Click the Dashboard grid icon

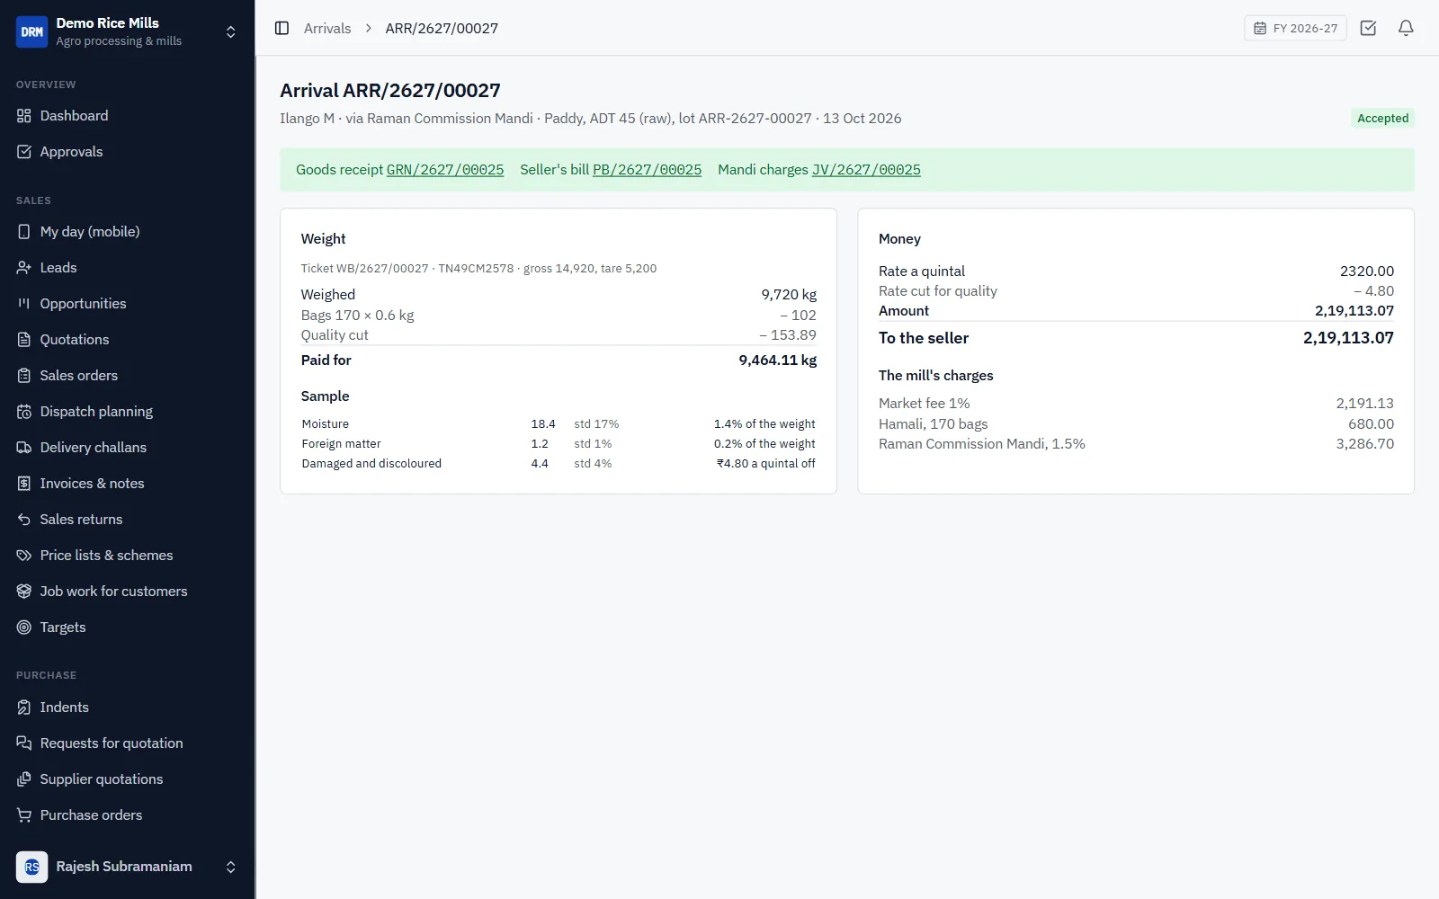[24, 116]
